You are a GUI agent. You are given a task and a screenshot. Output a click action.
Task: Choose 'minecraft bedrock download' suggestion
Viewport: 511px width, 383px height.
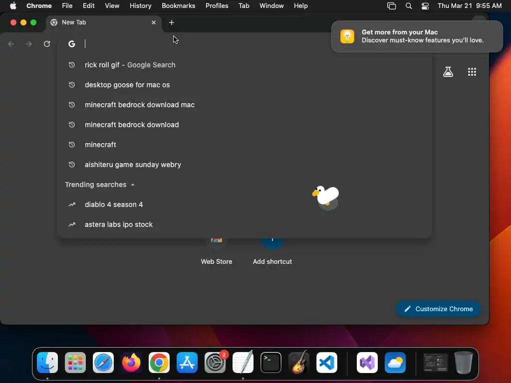pyautogui.click(x=245, y=125)
